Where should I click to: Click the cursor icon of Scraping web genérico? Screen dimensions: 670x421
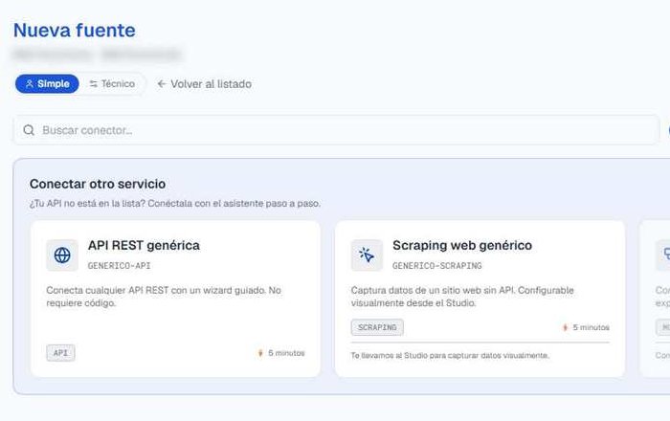tap(367, 255)
